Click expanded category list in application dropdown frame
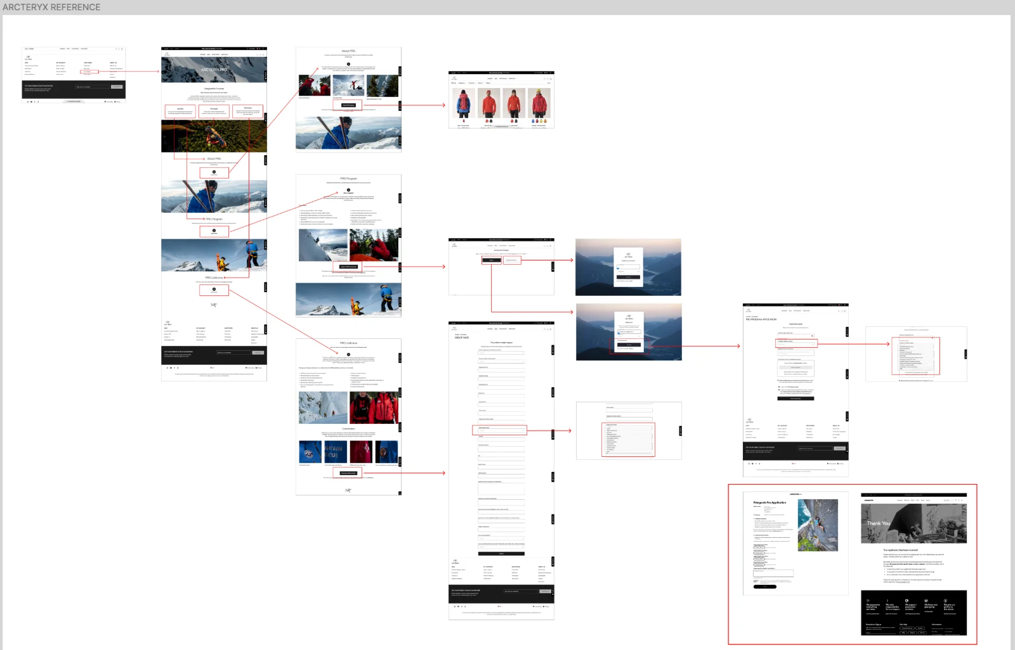Viewport: 1015px width, 650px height. [x=917, y=357]
